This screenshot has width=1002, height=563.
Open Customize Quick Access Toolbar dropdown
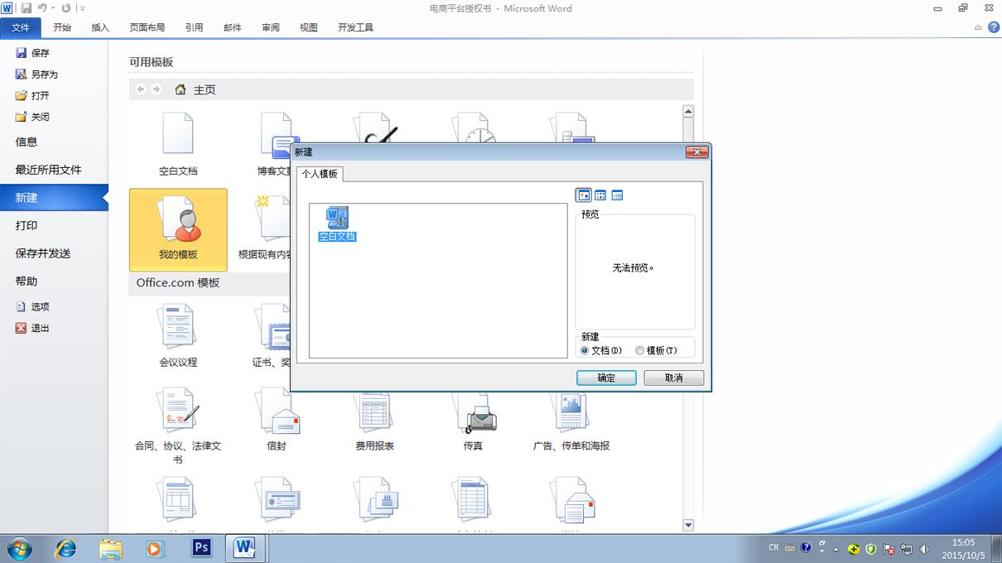click(x=83, y=8)
